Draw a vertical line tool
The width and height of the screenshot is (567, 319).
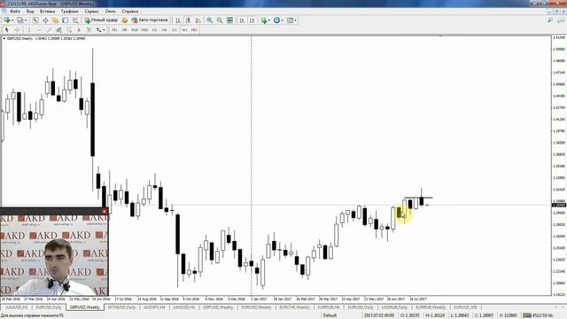29,29
